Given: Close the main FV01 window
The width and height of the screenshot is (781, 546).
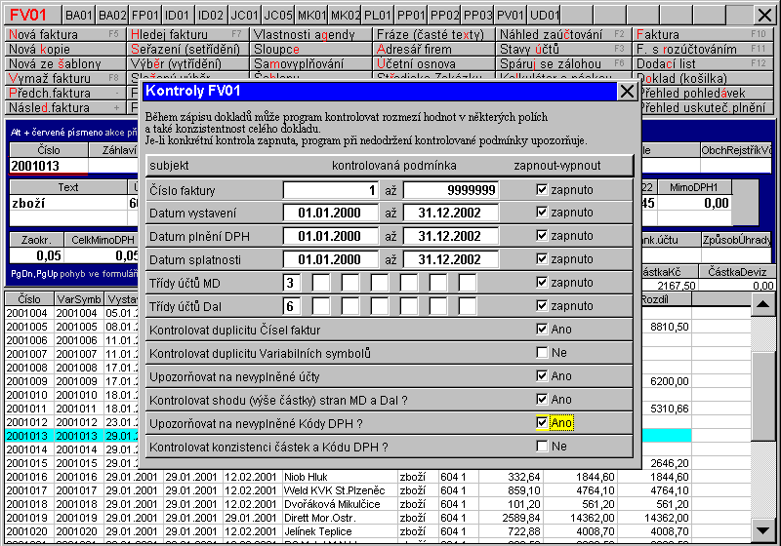Looking at the screenshot, I should click(x=764, y=15).
